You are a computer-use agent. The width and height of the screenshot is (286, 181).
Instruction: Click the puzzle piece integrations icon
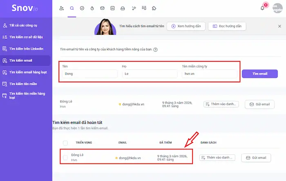[154, 8]
